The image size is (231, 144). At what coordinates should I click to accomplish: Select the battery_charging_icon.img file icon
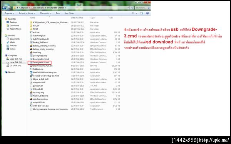pos(31,46)
